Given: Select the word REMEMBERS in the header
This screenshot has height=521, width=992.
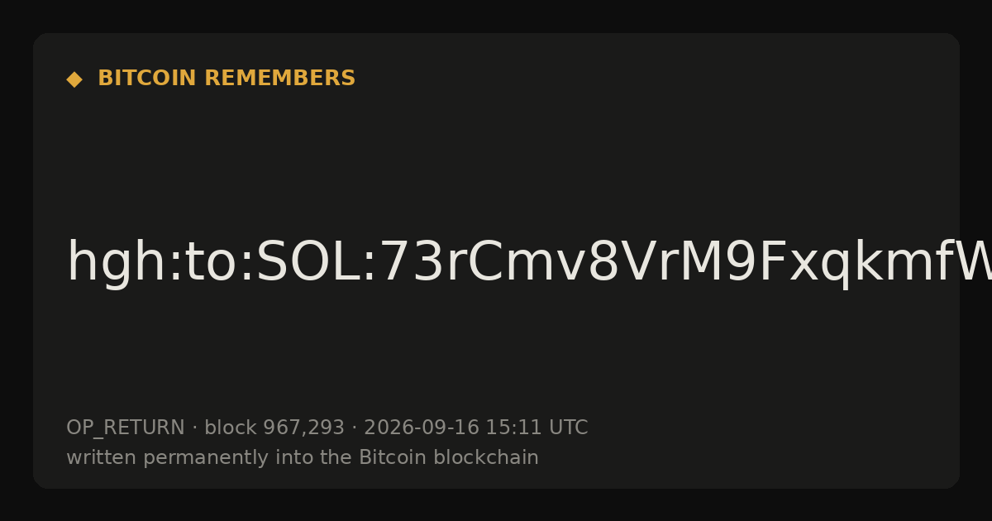Looking at the screenshot, I should click(279, 79).
